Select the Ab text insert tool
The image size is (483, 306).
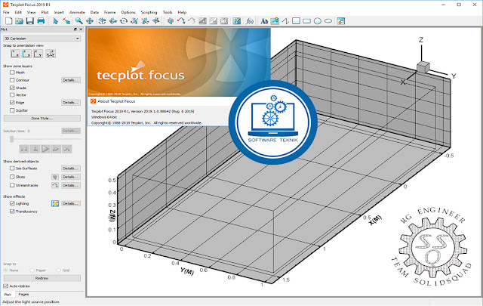pyautogui.click(x=264, y=21)
